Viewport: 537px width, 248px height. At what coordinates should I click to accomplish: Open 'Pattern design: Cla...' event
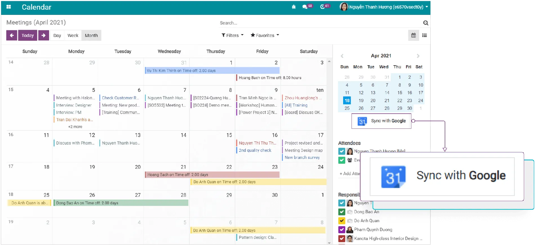click(x=258, y=238)
